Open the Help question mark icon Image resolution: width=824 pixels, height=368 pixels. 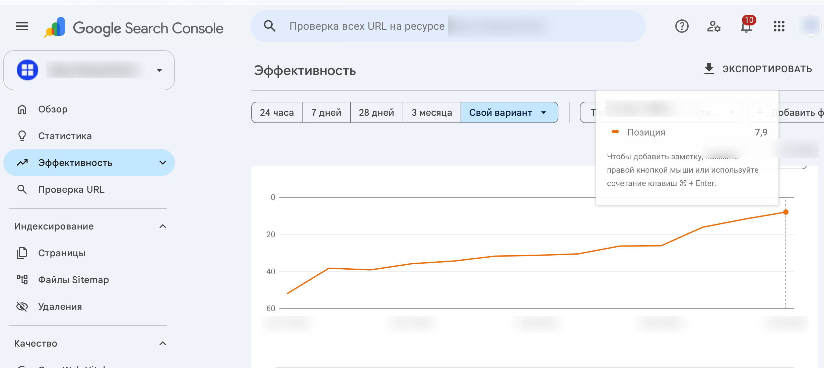(x=682, y=26)
